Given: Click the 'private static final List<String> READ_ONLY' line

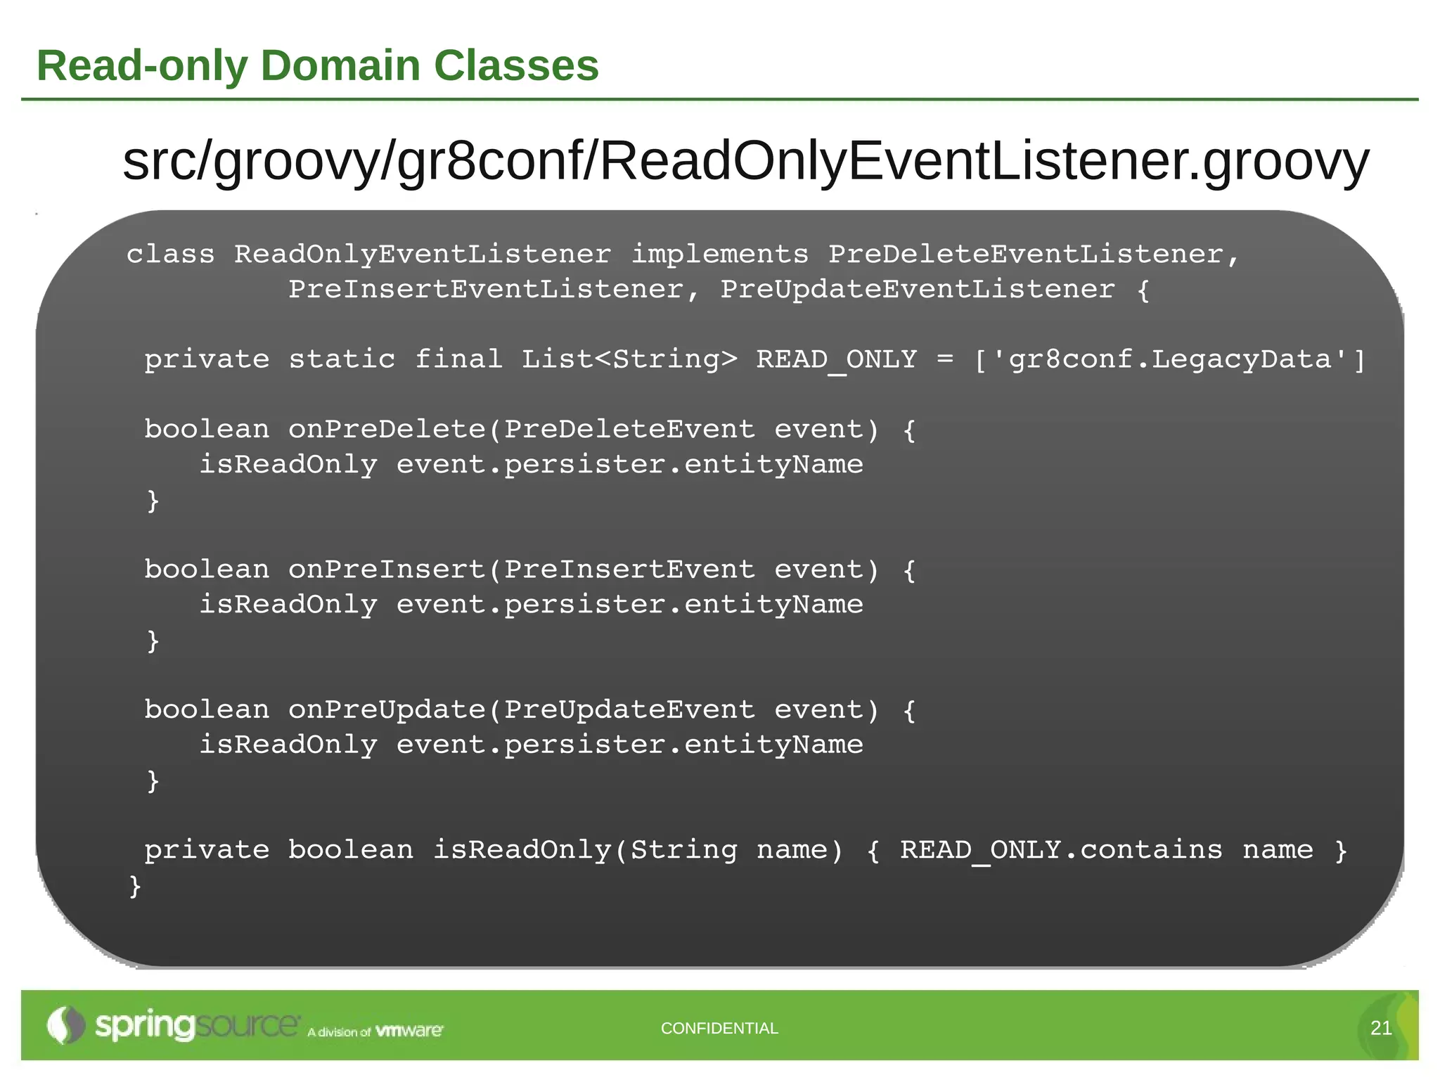Looking at the screenshot, I should 754,360.
